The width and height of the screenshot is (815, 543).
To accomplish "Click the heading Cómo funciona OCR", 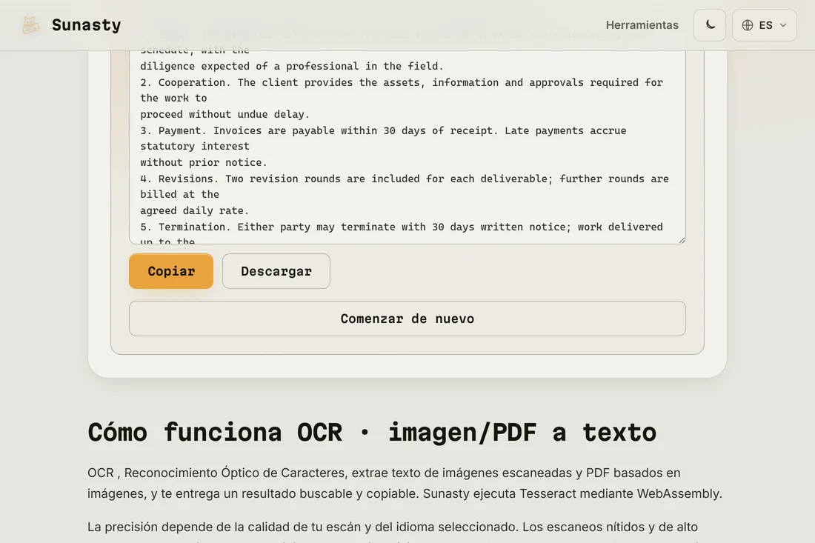I will [x=372, y=433].
